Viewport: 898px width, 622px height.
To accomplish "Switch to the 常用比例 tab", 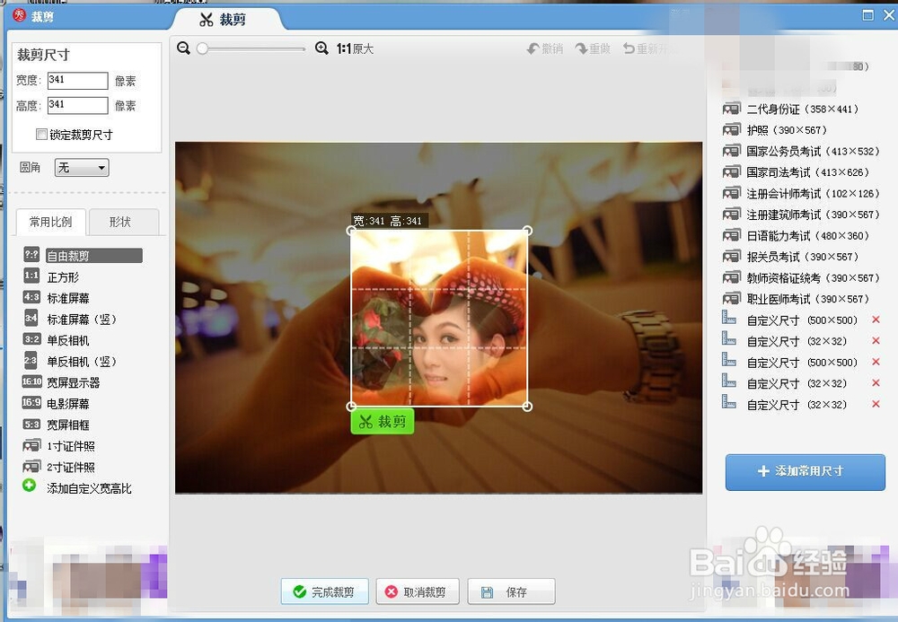I will [50, 222].
